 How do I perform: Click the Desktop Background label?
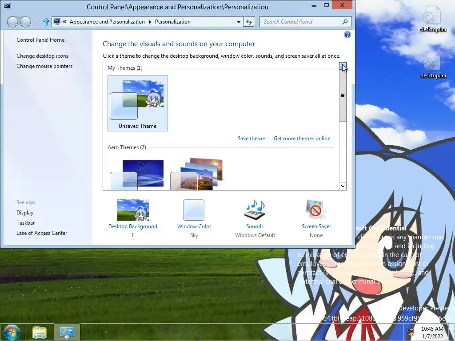(132, 226)
